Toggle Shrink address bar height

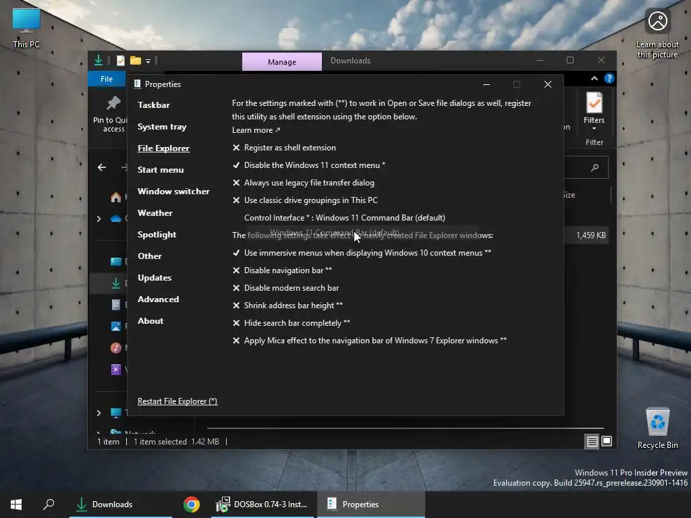(x=287, y=306)
